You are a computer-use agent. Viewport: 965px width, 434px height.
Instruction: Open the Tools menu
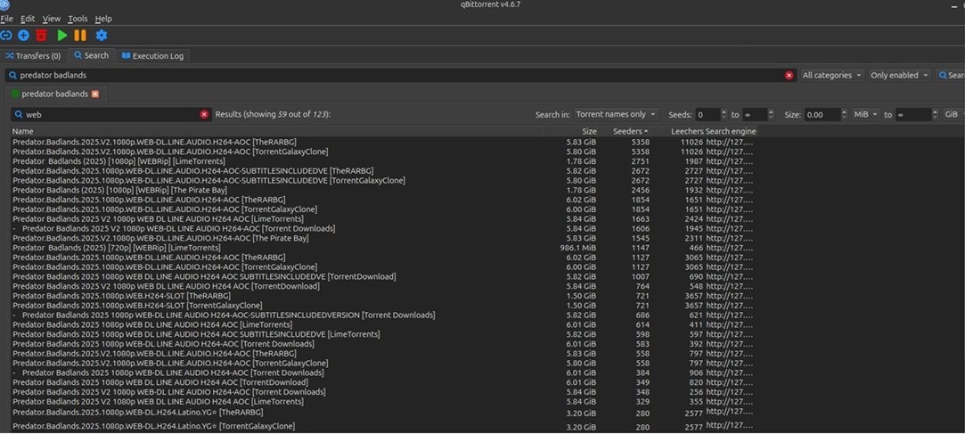[x=78, y=19]
